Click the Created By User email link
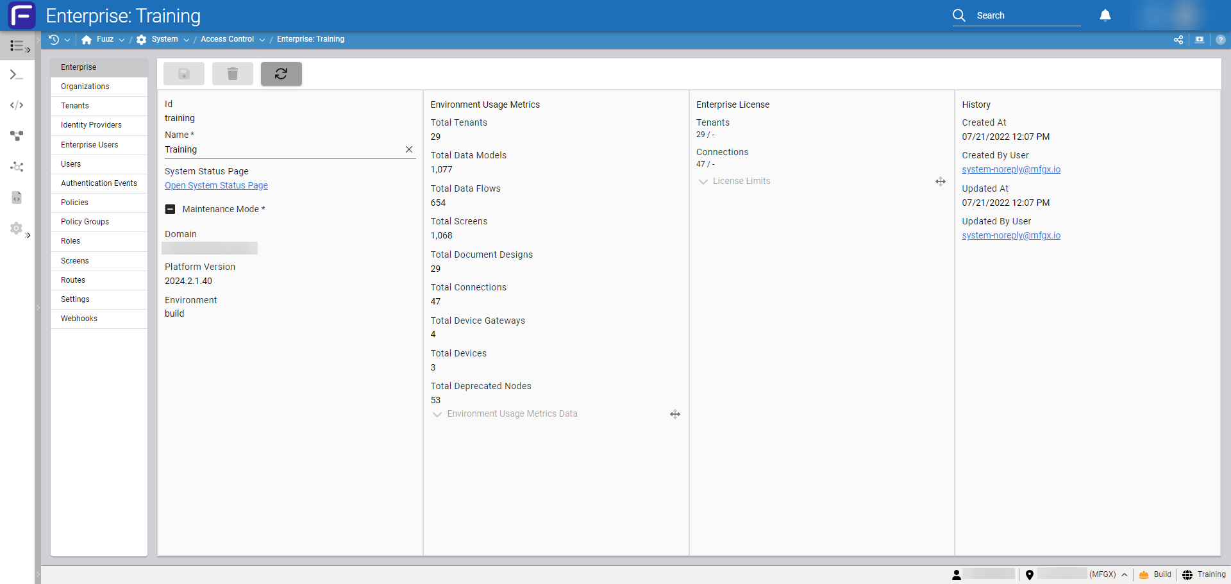1231x584 pixels. click(x=1010, y=169)
